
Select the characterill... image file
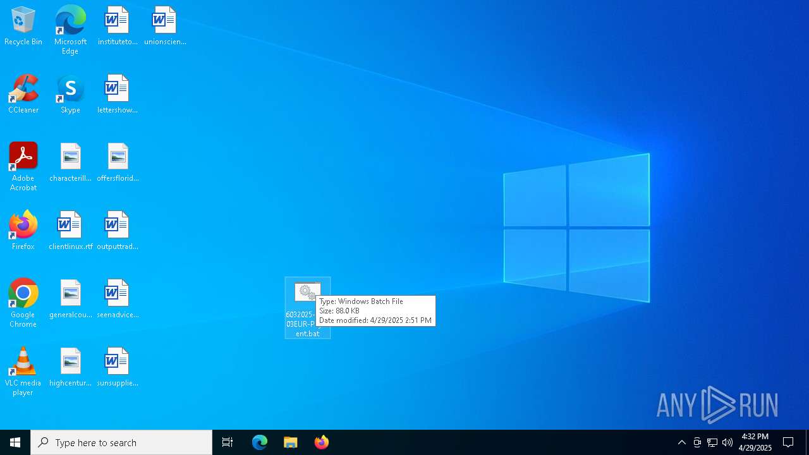[x=70, y=162]
